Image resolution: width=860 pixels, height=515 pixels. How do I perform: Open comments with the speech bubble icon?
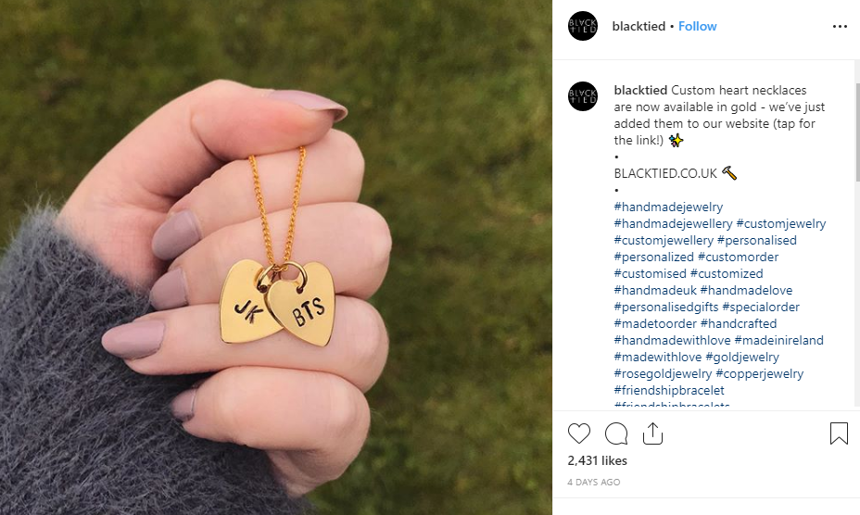click(x=616, y=433)
